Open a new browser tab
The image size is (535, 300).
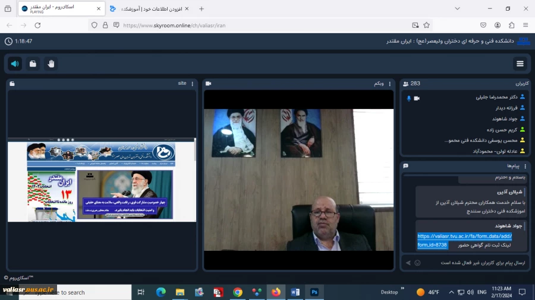202,9
